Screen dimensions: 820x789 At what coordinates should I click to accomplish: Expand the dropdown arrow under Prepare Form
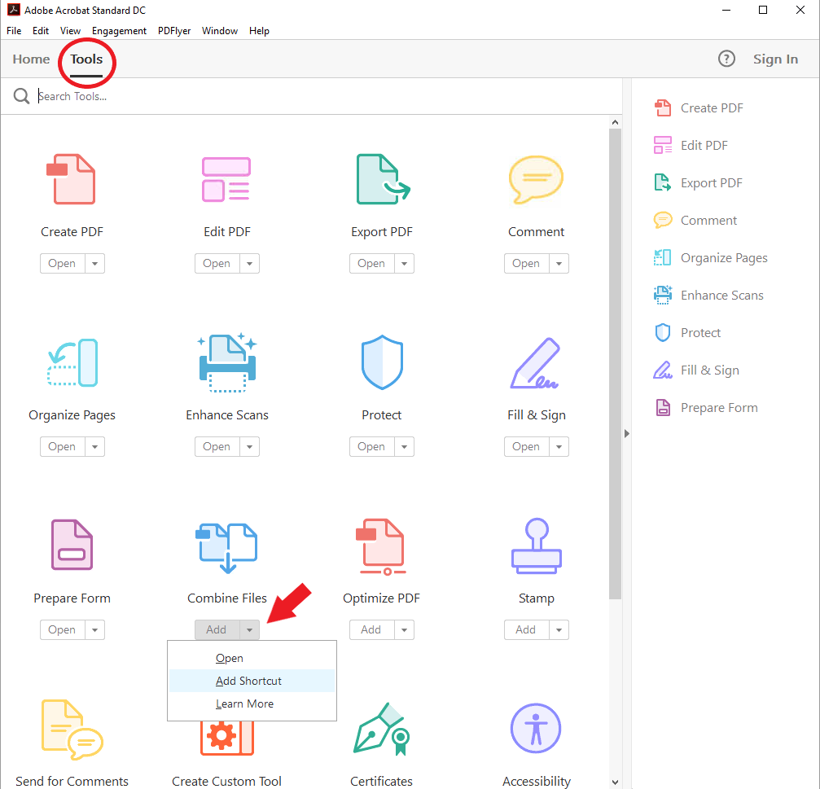pos(94,629)
